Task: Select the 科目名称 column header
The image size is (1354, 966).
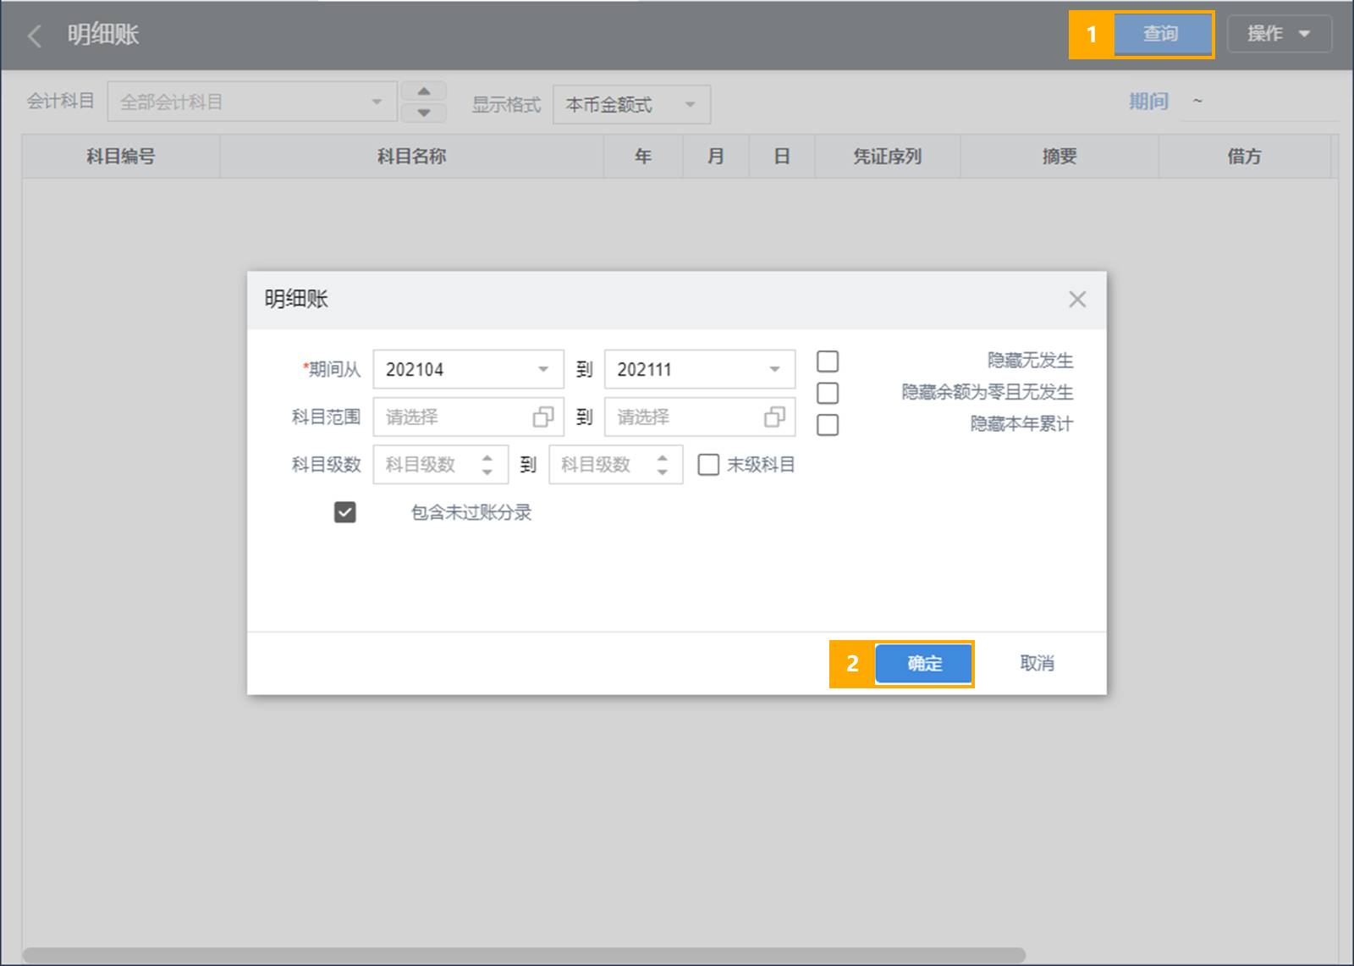Action: coord(412,156)
